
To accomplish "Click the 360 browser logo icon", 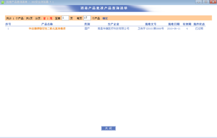I will point(3,2).
